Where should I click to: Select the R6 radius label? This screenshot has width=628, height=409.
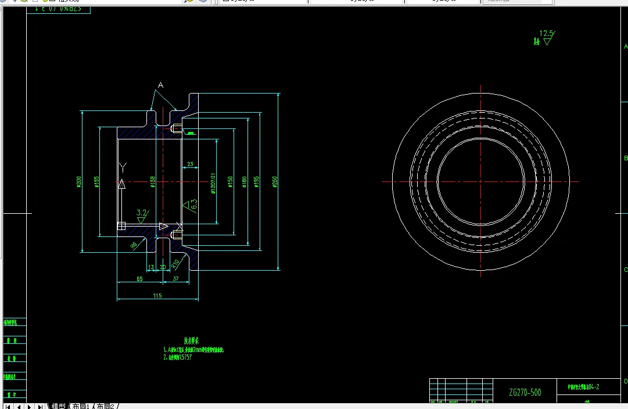[x=134, y=245]
